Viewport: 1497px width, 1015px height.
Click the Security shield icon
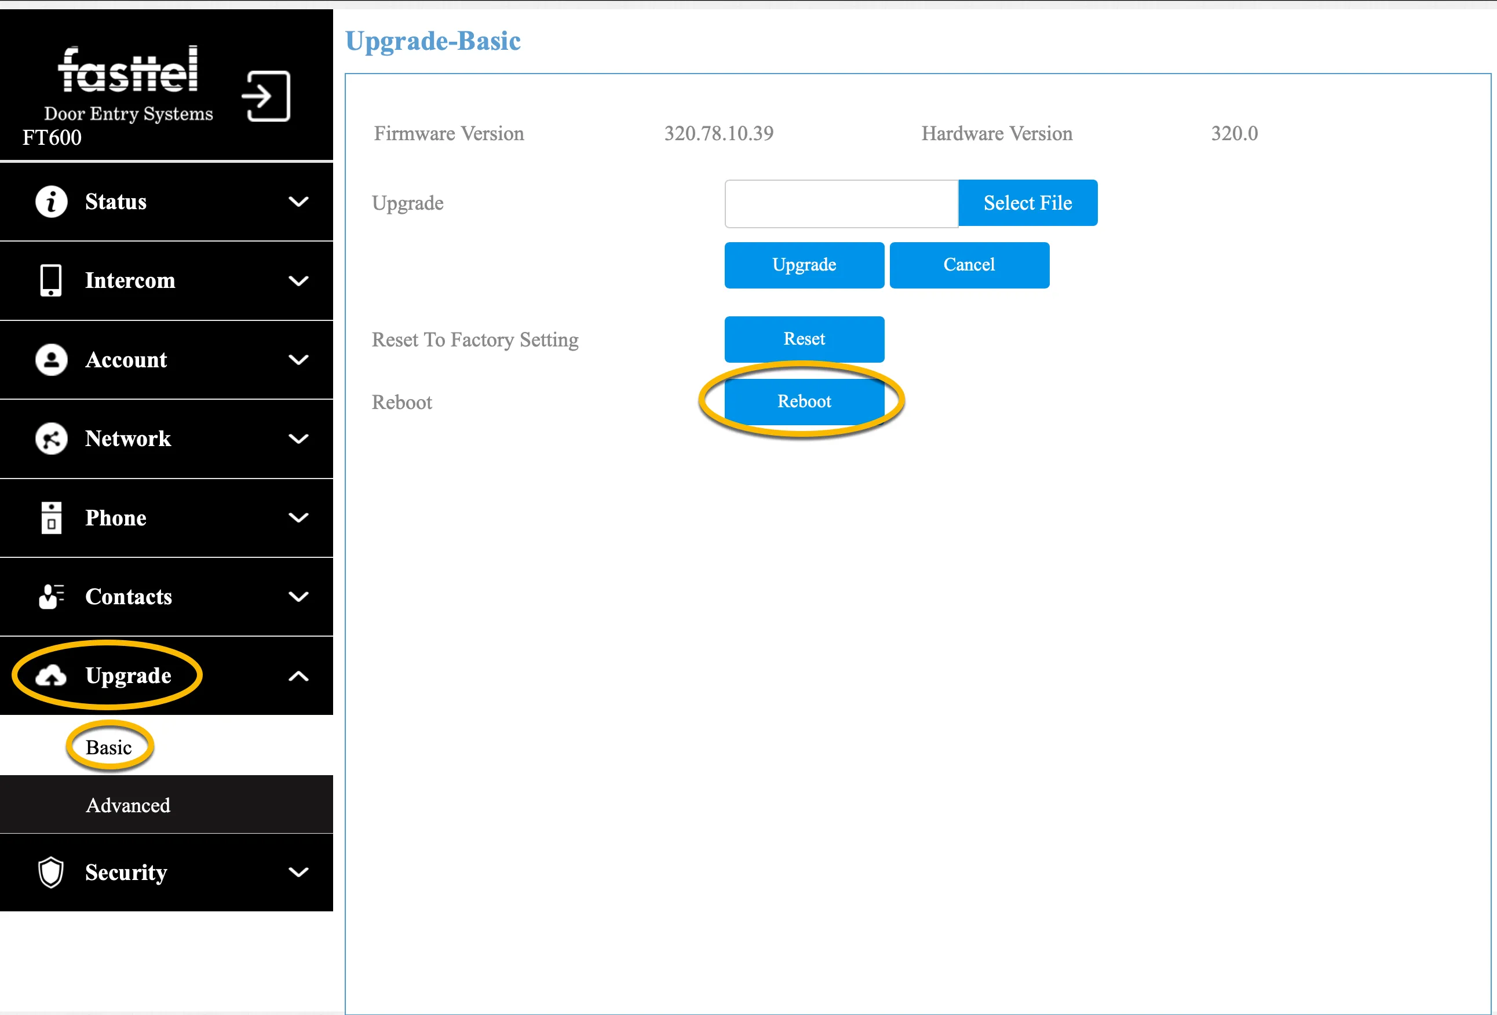[x=51, y=872]
